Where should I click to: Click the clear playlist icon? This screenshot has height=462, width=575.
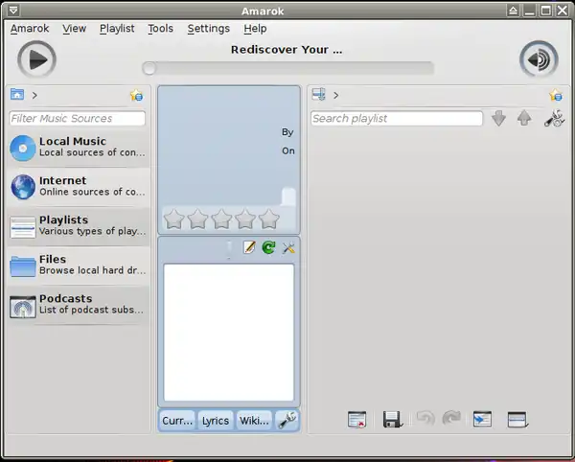[x=357, y=419]
